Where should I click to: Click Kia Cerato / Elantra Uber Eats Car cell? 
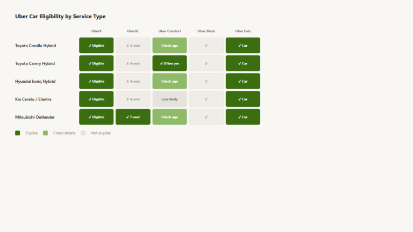(x=243, y=99)
